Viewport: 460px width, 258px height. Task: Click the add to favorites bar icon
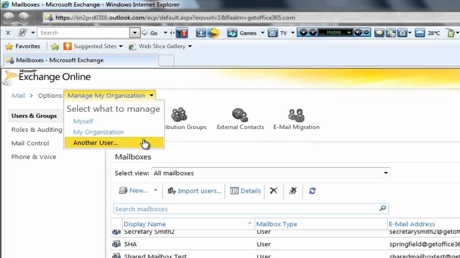coord(55,46)
